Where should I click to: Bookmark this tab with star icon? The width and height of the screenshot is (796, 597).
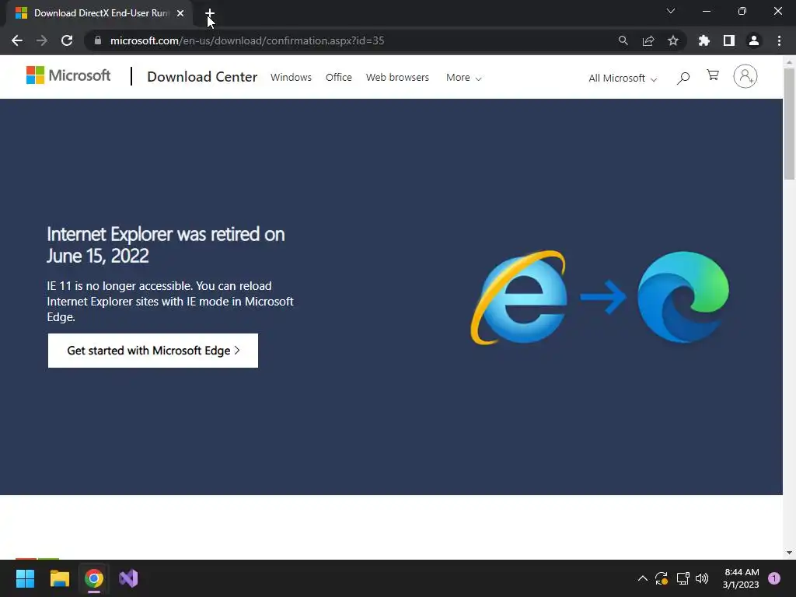(x=672, y=40)
